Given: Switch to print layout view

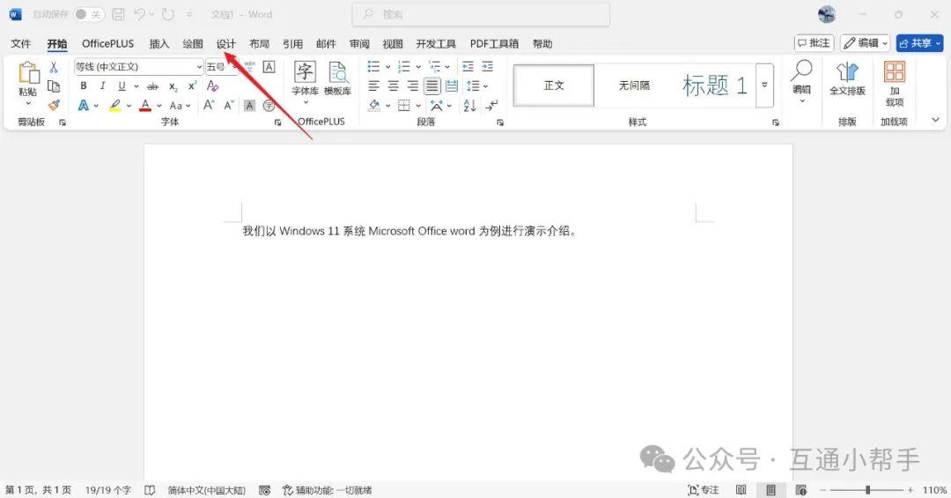Looking at the screenshot, I should (770, 489).
